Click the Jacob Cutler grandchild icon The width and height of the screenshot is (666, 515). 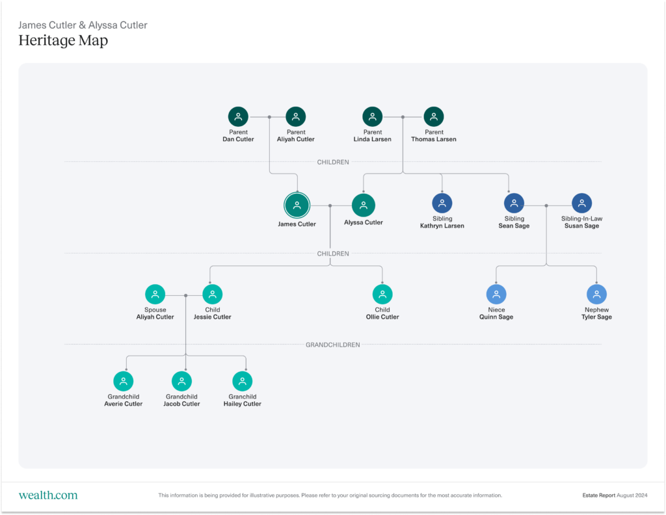click(181, 380)
